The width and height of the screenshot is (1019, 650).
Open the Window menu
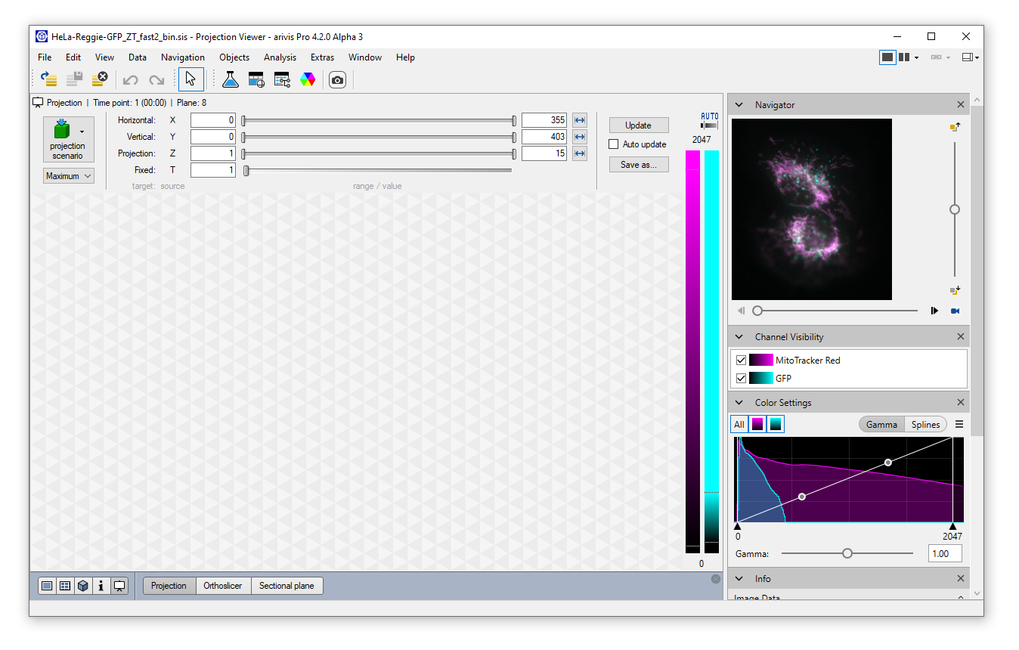(x=365, y=57)
